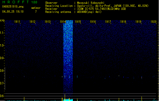
Task: Click the meteor label
Action: 36,8
